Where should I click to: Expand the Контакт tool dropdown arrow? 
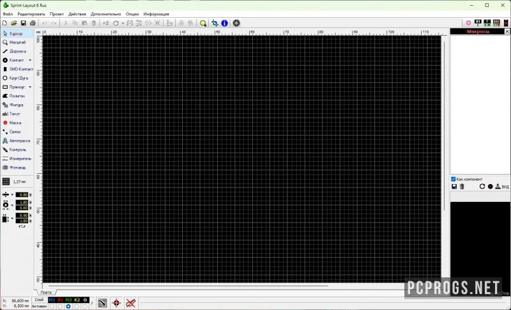[30, 60]
